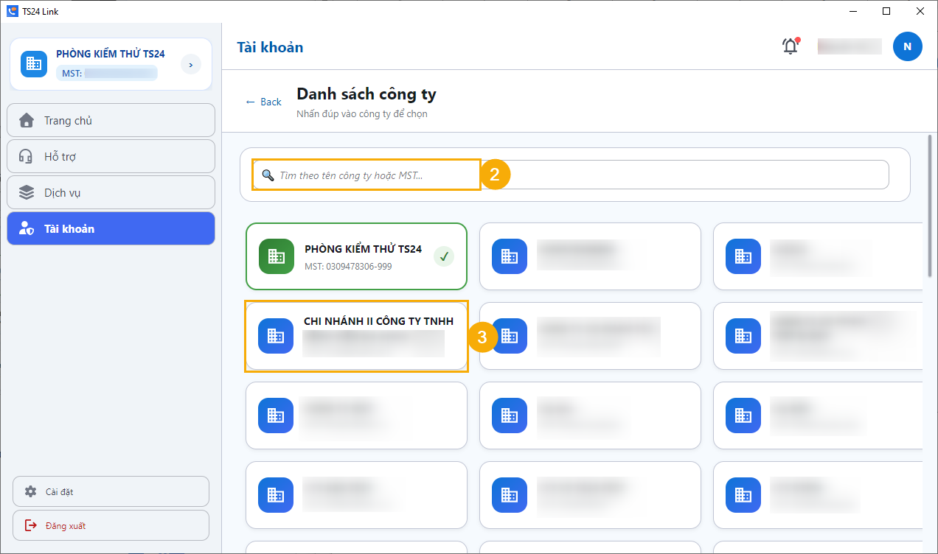Screen dimensions: 938x554
Task: Focus the company search field
Action: 572,175
